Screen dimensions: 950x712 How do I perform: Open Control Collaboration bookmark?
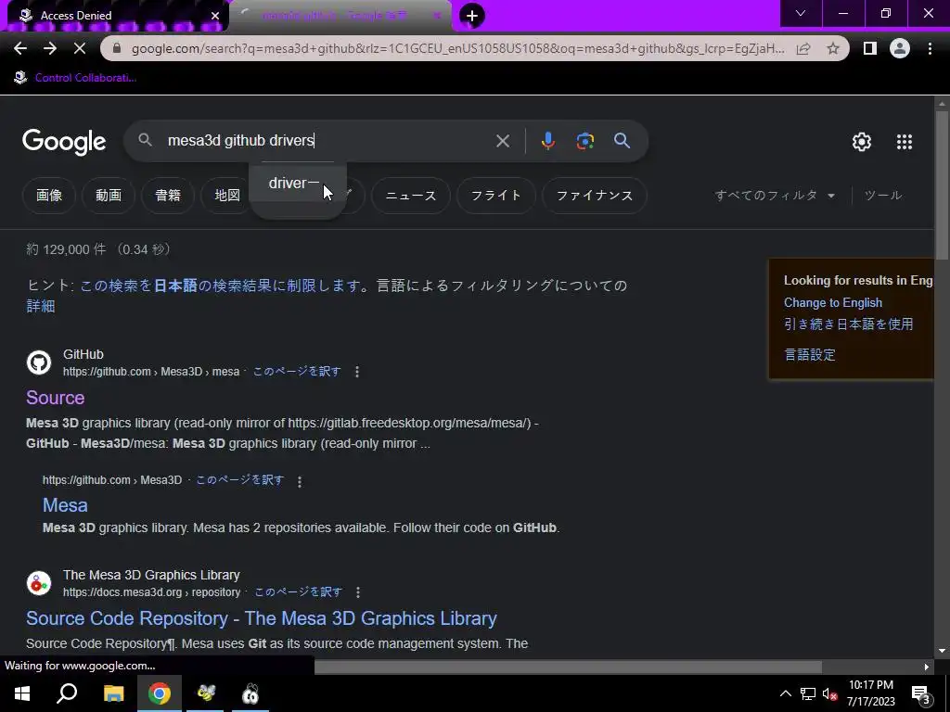(x=75, y=78)
